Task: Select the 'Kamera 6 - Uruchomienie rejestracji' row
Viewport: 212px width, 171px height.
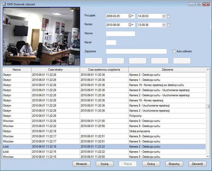Action: pyautogui.click(x=104, y=106)
